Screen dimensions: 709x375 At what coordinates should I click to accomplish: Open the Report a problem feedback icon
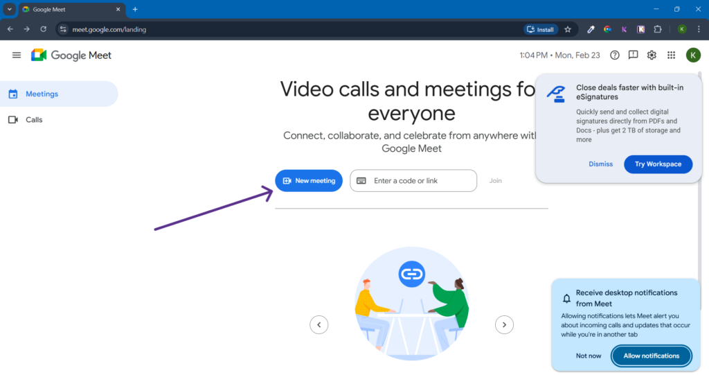point(633,55)
